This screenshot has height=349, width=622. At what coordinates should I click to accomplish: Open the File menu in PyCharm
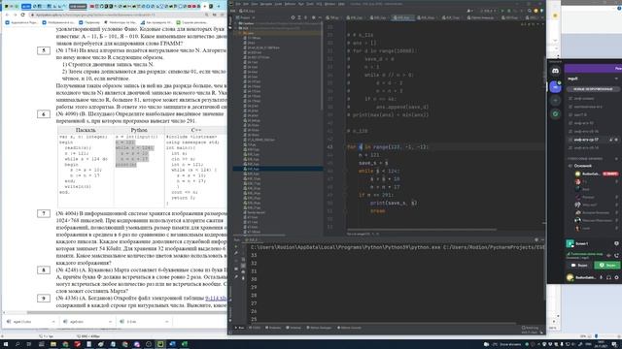[238, 4]
